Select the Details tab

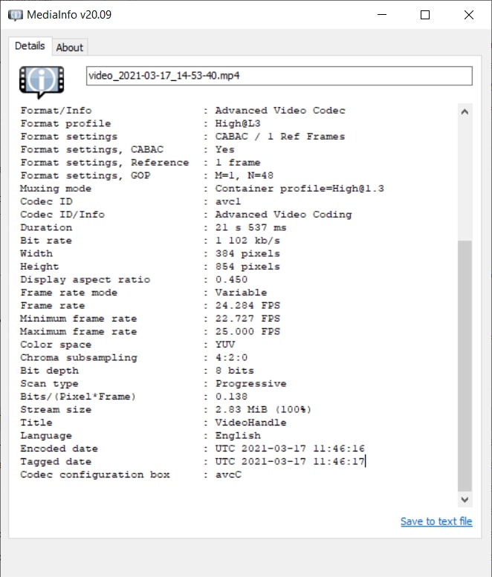pyautogui.click(x=30, y=46)
